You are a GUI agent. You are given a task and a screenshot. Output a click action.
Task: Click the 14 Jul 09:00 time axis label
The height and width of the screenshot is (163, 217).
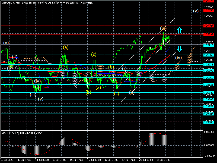tap(41, 160)
